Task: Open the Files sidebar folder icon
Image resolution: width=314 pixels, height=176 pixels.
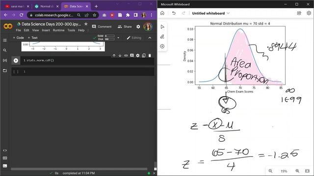Action: coord(5,70)
